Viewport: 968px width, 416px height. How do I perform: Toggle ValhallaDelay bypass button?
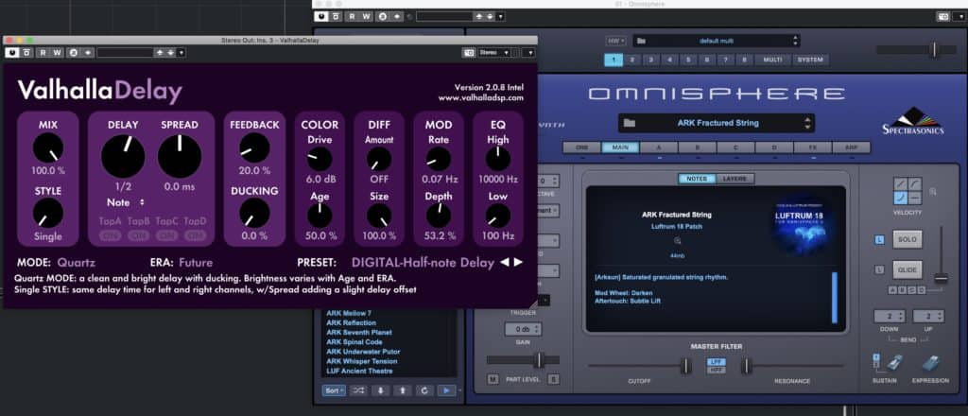click(x=26, y=52)
